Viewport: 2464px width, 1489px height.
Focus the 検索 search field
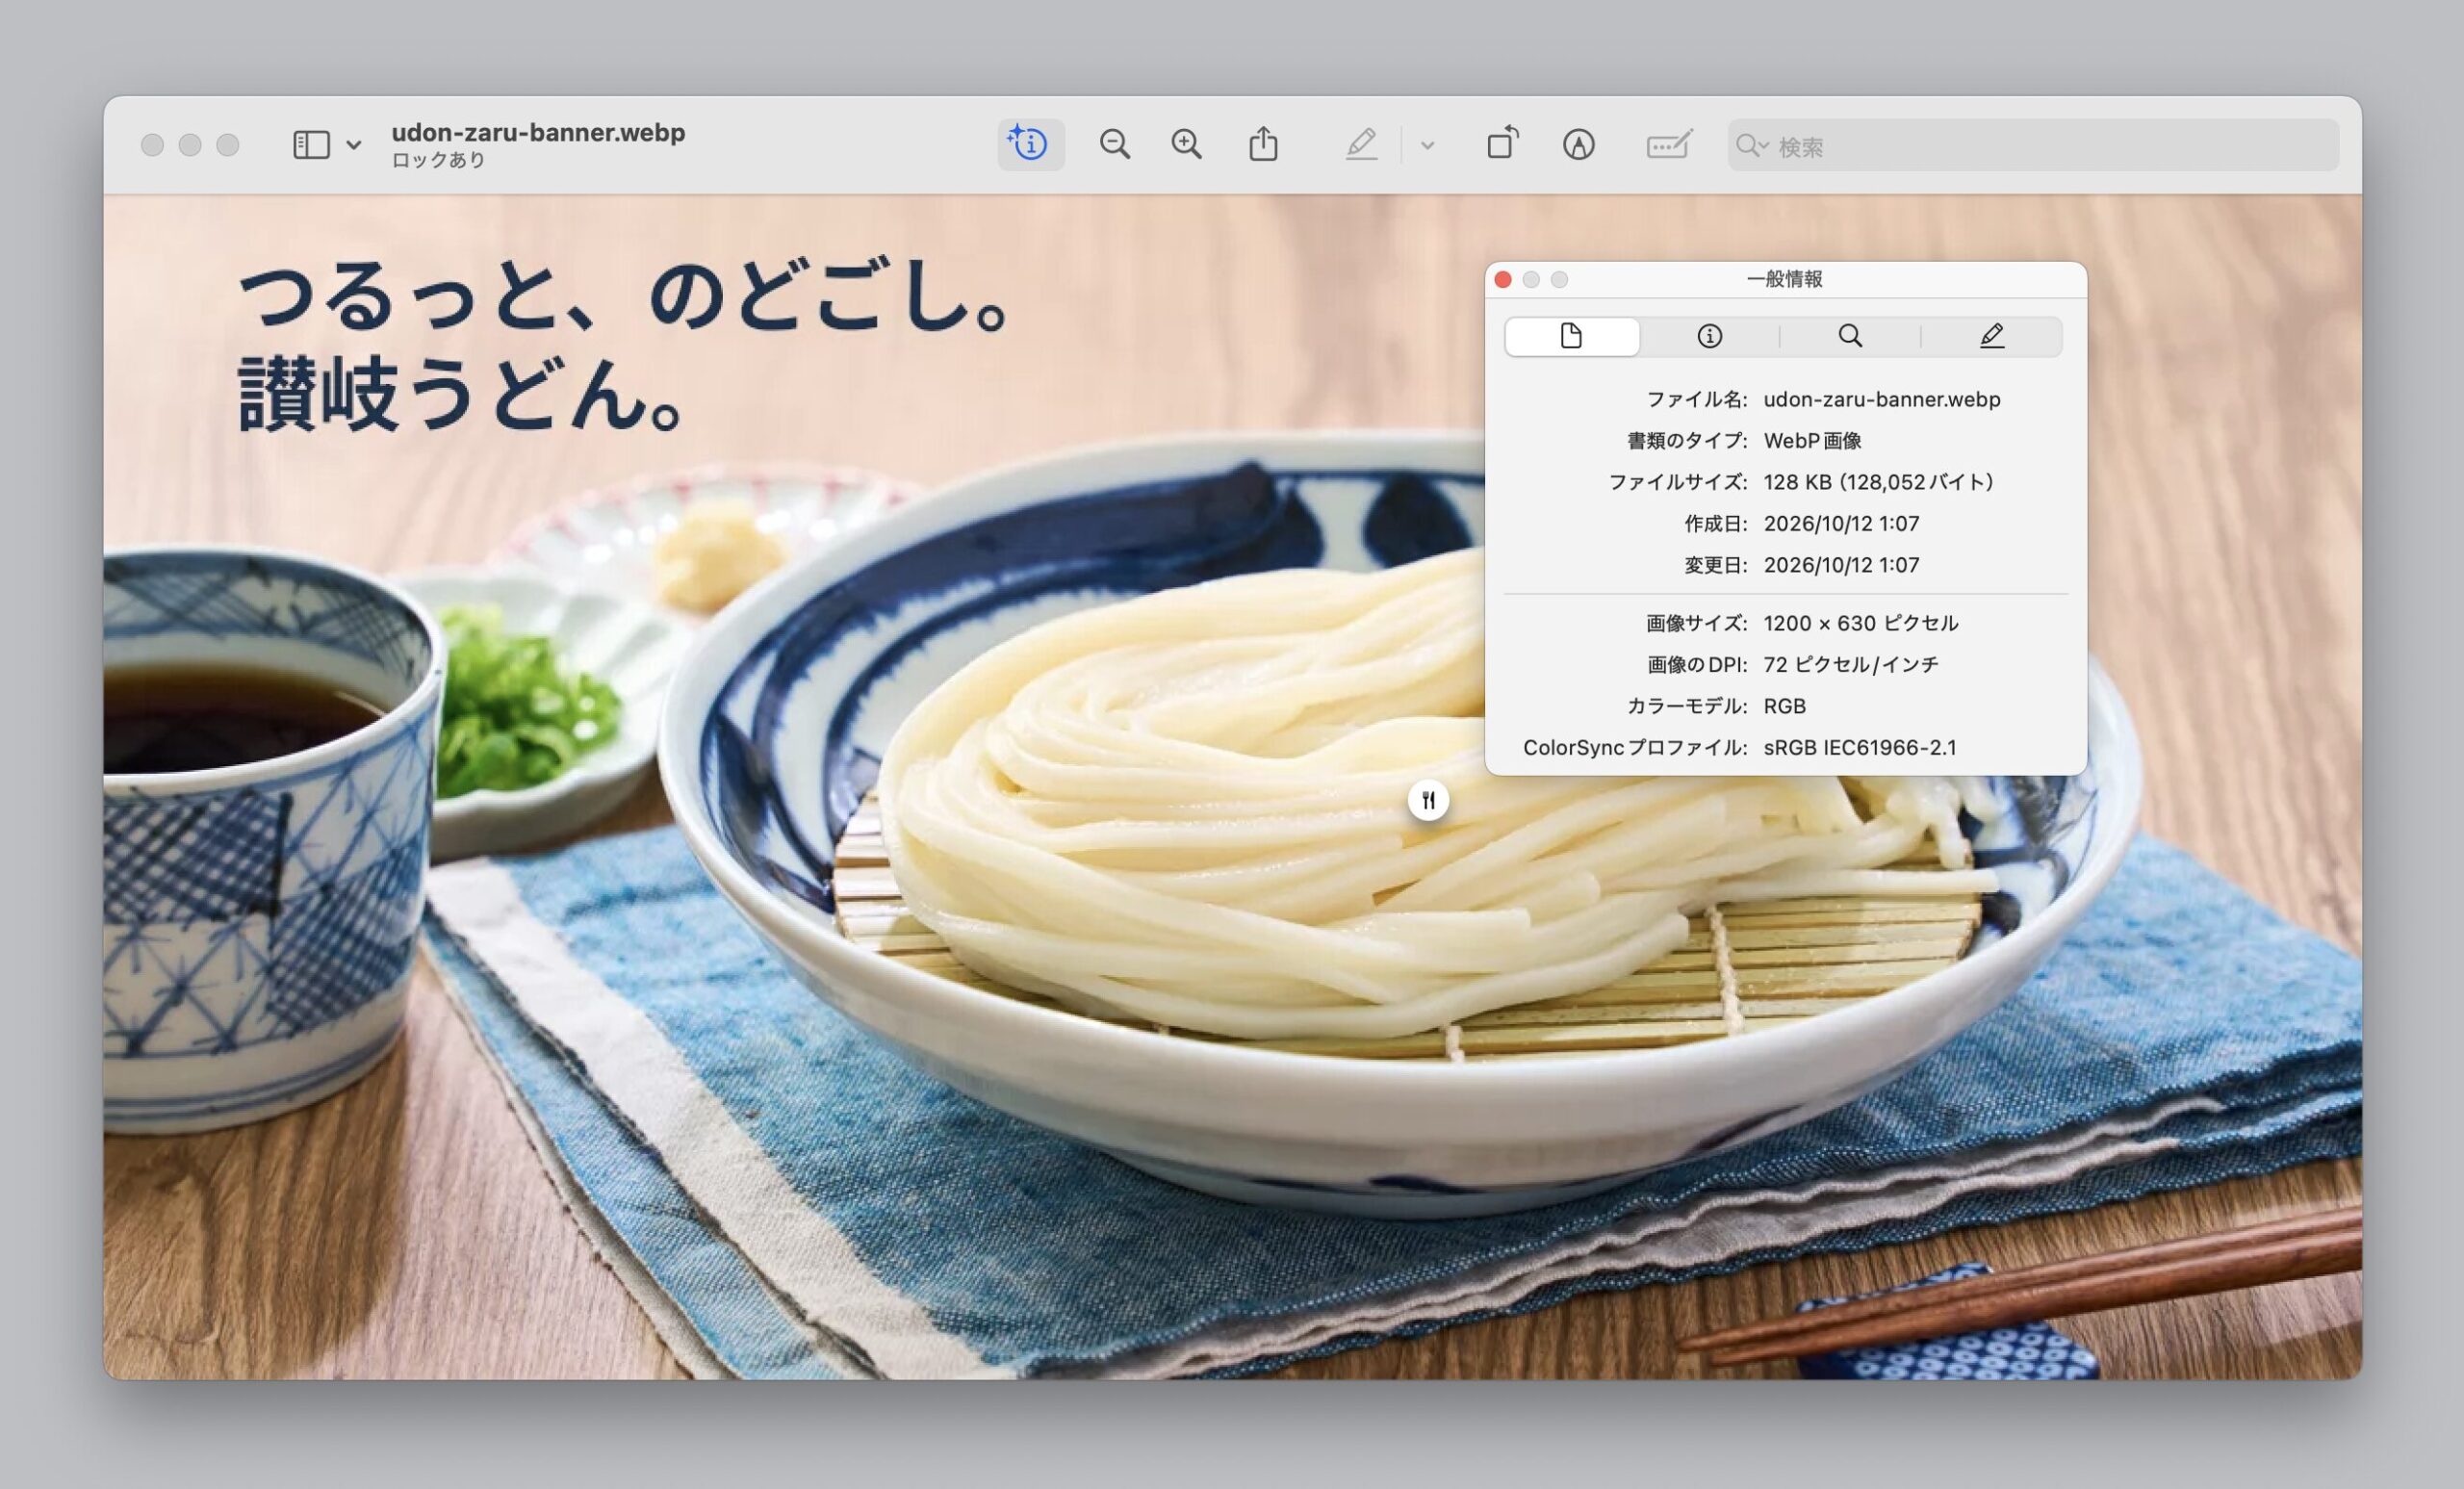tap(2033, 146)
